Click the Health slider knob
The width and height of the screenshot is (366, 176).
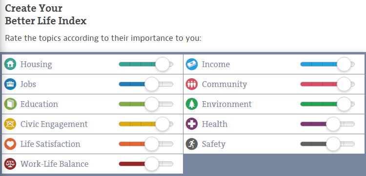coord(333,124)
